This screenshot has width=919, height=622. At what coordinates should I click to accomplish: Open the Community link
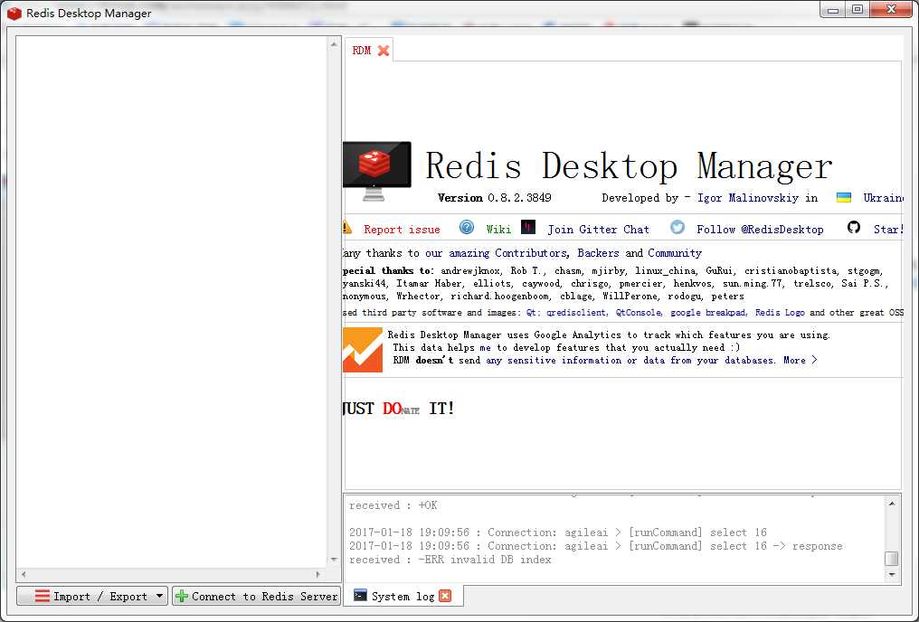point(675,253)
